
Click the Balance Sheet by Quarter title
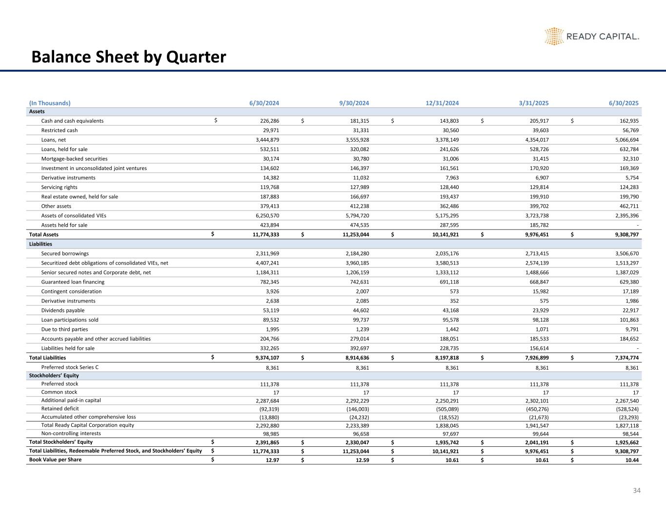[x=129, y=57]
